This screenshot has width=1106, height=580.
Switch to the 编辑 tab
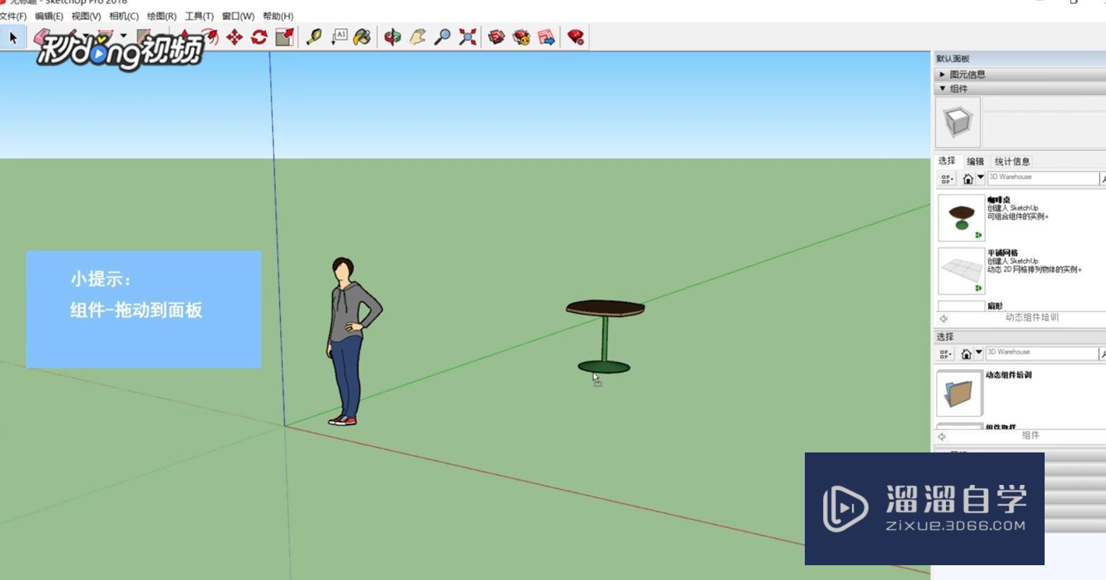pyautogui.click(x=976, y=161)
